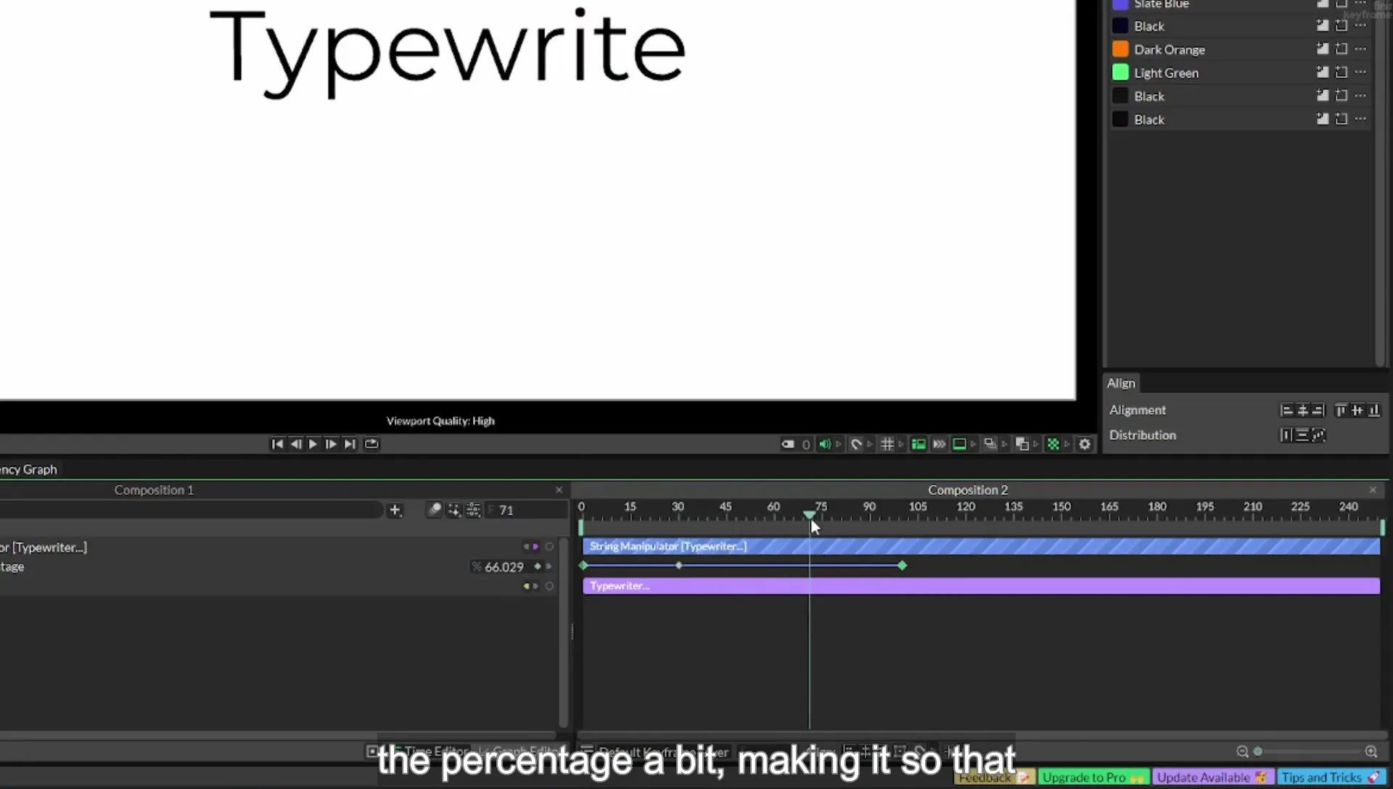
Task: Open the dropdown arrow beside the grid icon
Action: 901,444
